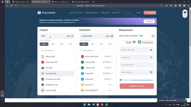This screenshot has width=191, height=107.
Task: Open Yandex Browser from the taskbar
Action: click(98, 105)
